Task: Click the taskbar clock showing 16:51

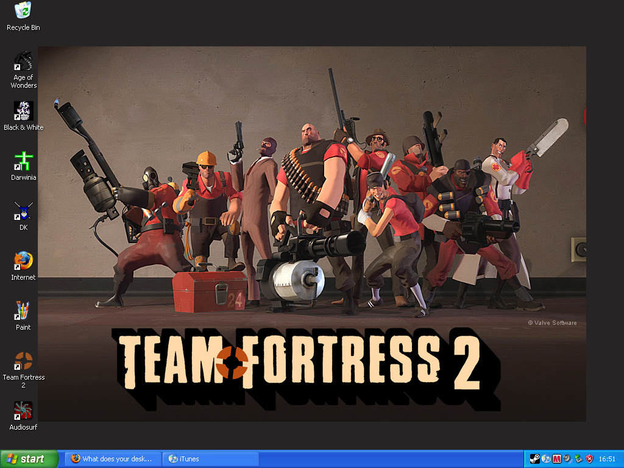Action: click(x=607, y=459)
